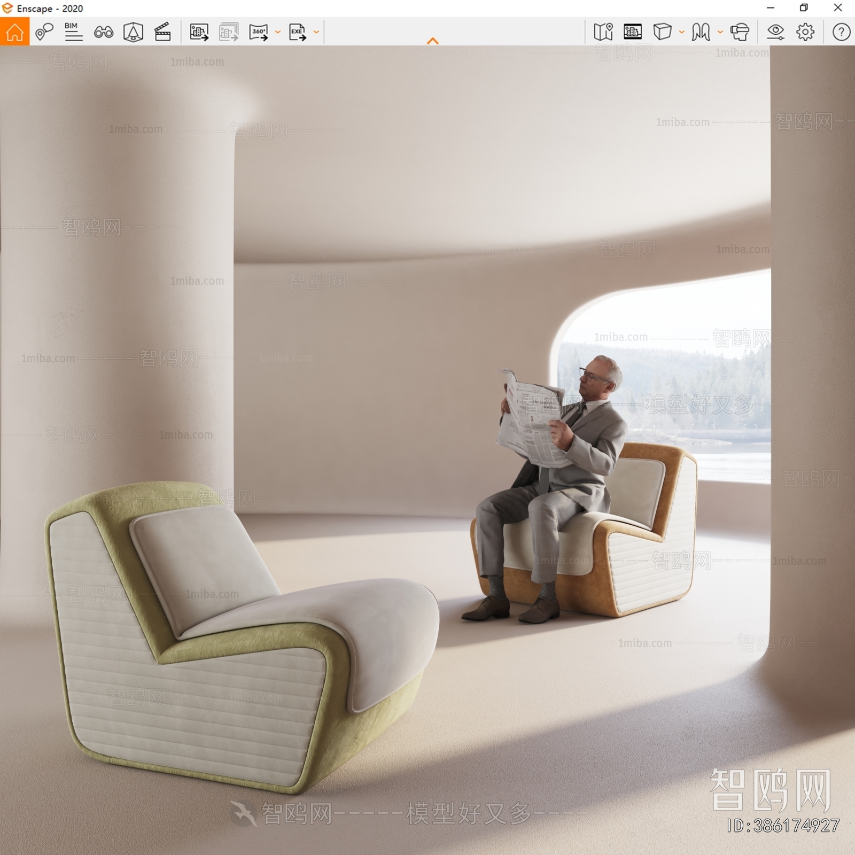Expand the wings icon dropdown arrow

click(720, 32)
